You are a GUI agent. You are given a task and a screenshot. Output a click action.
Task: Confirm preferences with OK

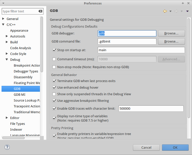[175, 148]
